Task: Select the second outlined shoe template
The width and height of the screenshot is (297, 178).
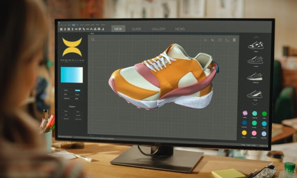Action: tap(256, 60)
